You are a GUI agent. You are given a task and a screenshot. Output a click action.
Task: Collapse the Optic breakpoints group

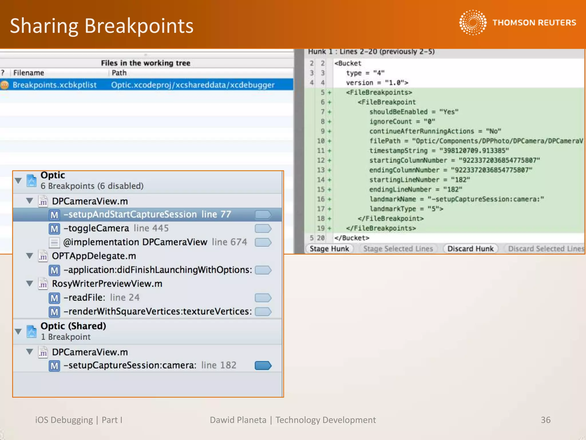pos(18,181)
